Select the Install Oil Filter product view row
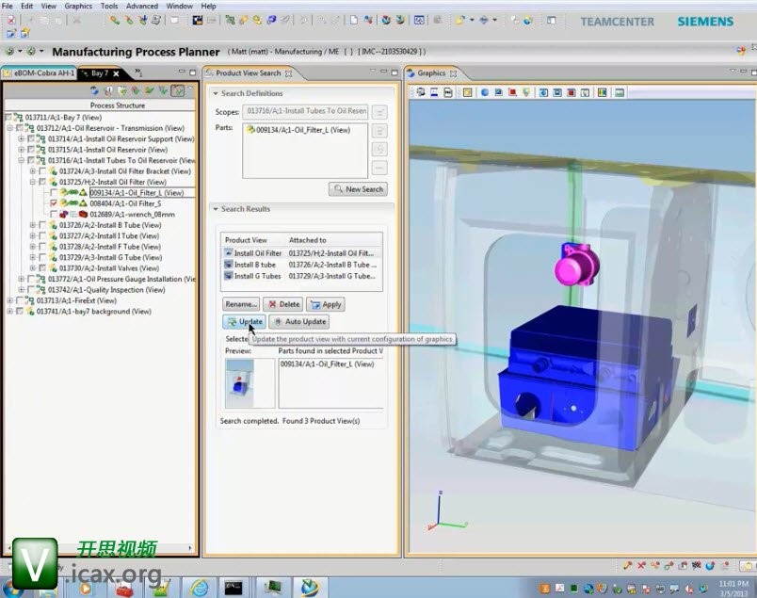The width and height of the screenshot is (757, 598). coord(301,253)
